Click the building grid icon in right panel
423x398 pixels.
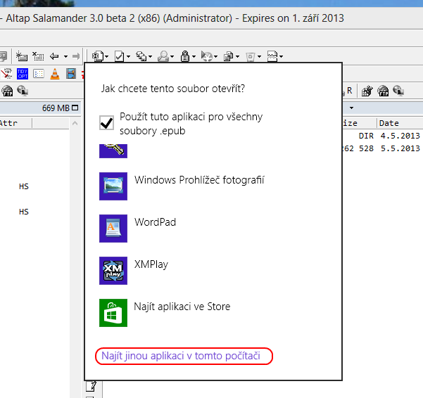(x=367, y=91)
